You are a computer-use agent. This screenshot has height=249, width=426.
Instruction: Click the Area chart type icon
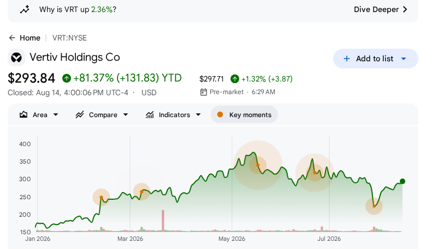(x=23, y=114)
